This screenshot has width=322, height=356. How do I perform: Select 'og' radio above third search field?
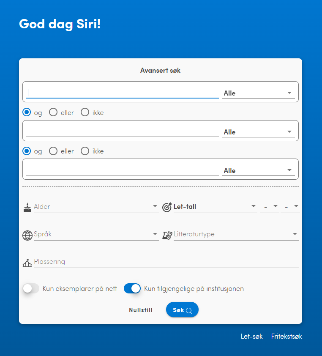point(27,151)
